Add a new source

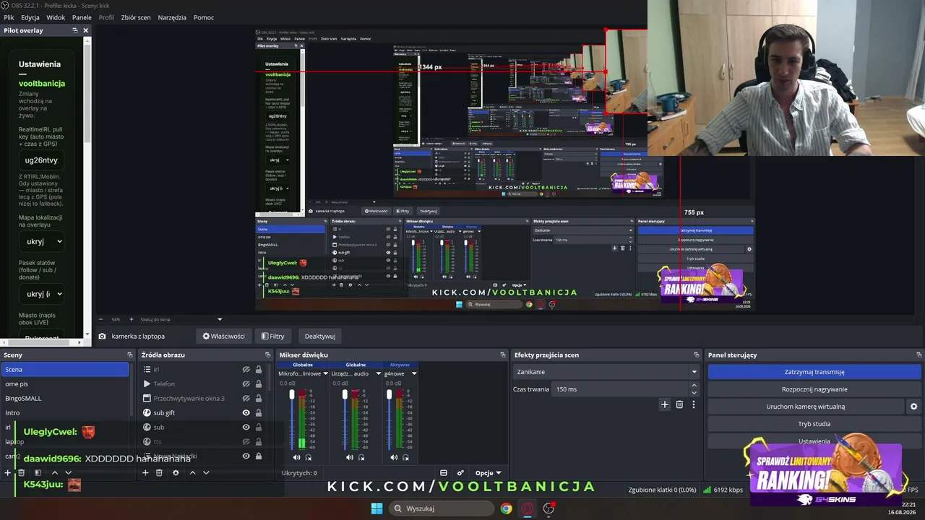(145, 472)
